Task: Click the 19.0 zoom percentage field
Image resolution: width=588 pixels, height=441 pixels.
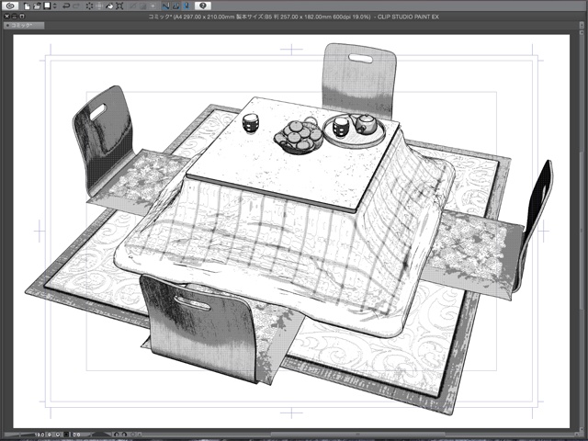Action: [40, 435]
